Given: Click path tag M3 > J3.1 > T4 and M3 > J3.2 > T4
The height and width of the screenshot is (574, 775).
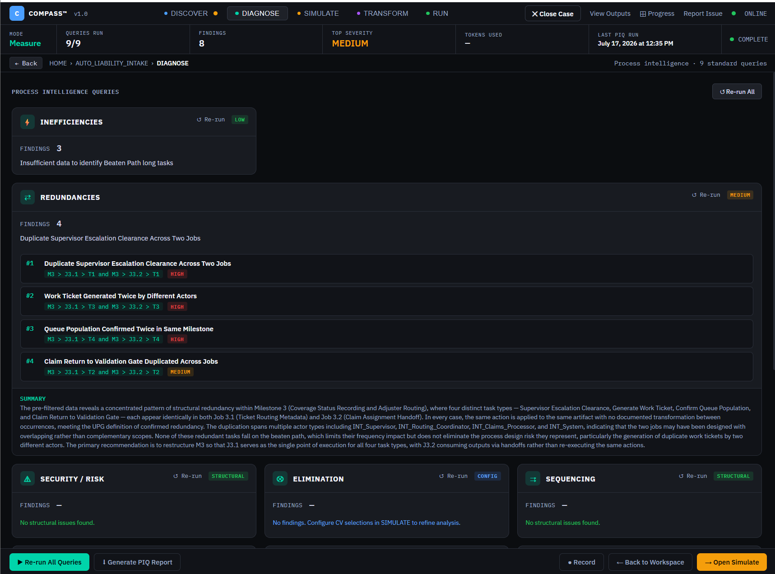Looking at the screenshot, I should (103, 339).
